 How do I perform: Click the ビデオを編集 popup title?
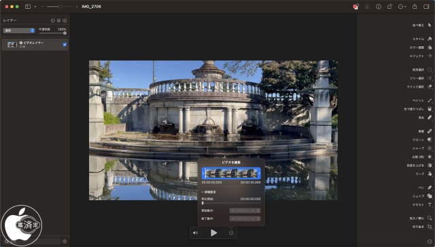231,162
